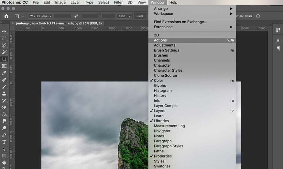Open the History panel icon
The height and width of the screenshot is (169, 283).
(x=278, y=30)
